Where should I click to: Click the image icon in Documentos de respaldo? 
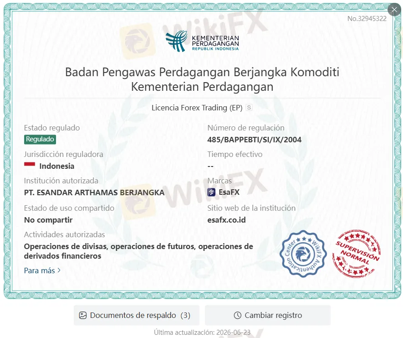(83, 315)
